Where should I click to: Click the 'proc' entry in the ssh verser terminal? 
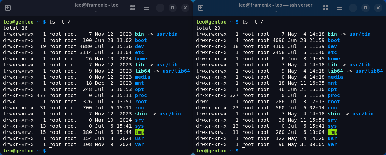pos(334,95)
